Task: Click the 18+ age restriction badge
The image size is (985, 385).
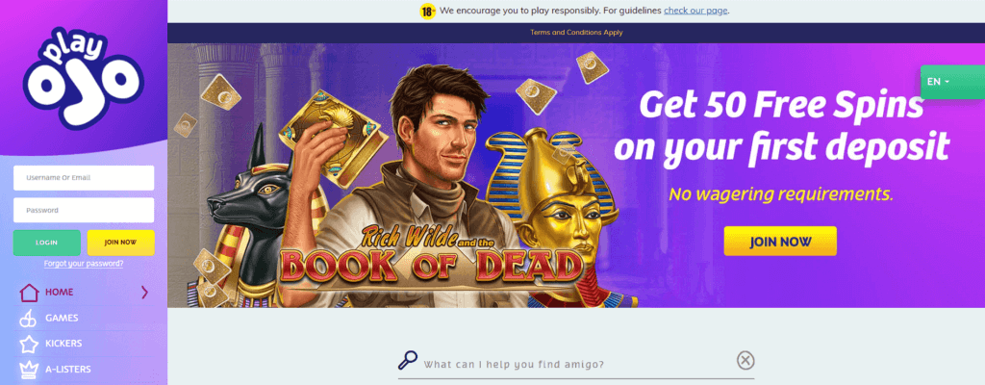Action: pos(428,11)
